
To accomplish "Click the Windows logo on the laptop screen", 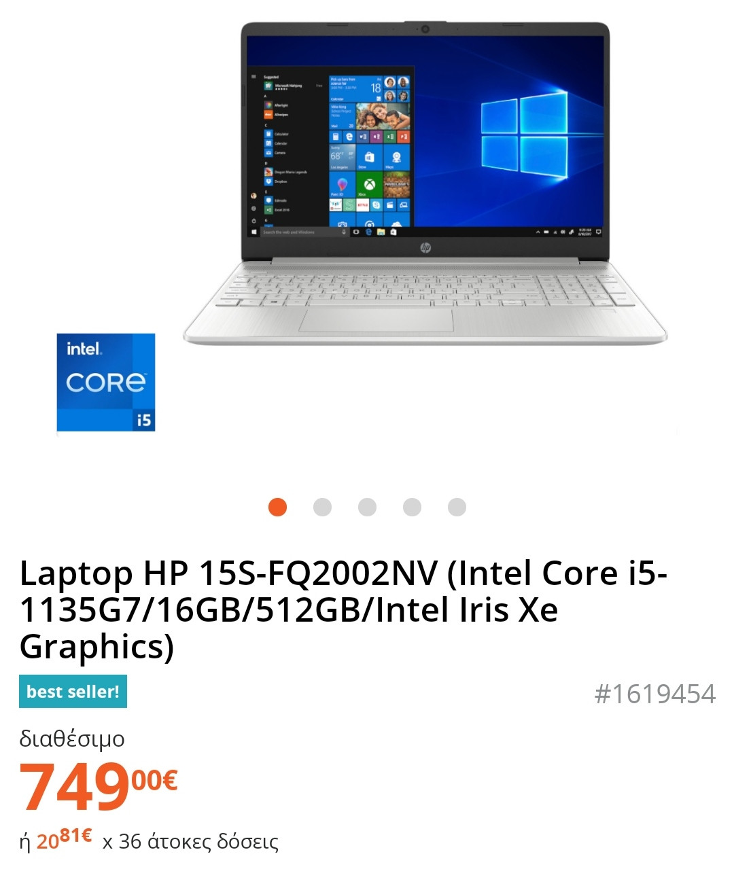I will click(524, 137).
